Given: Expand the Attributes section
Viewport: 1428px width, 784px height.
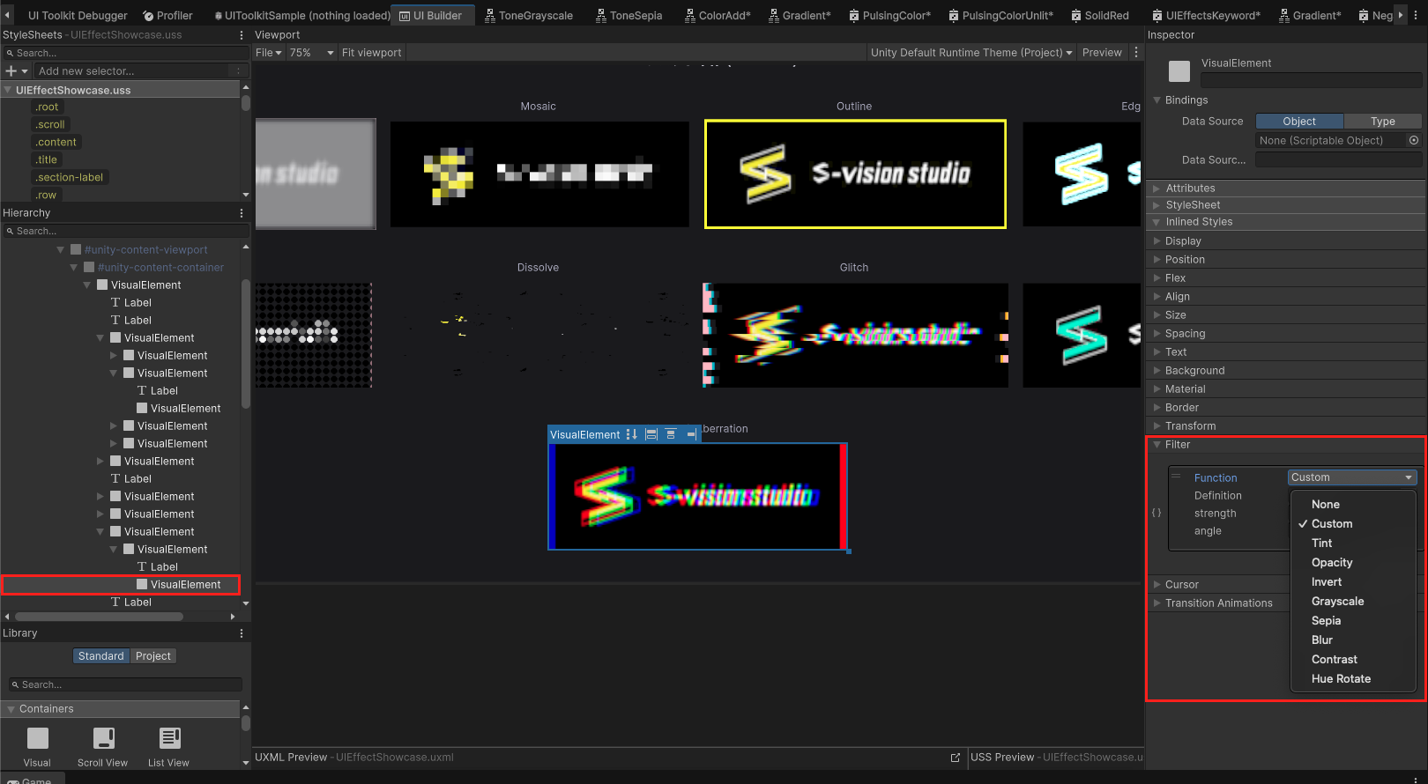Looking at the screenshot, I should click(x=1157, y=189).
